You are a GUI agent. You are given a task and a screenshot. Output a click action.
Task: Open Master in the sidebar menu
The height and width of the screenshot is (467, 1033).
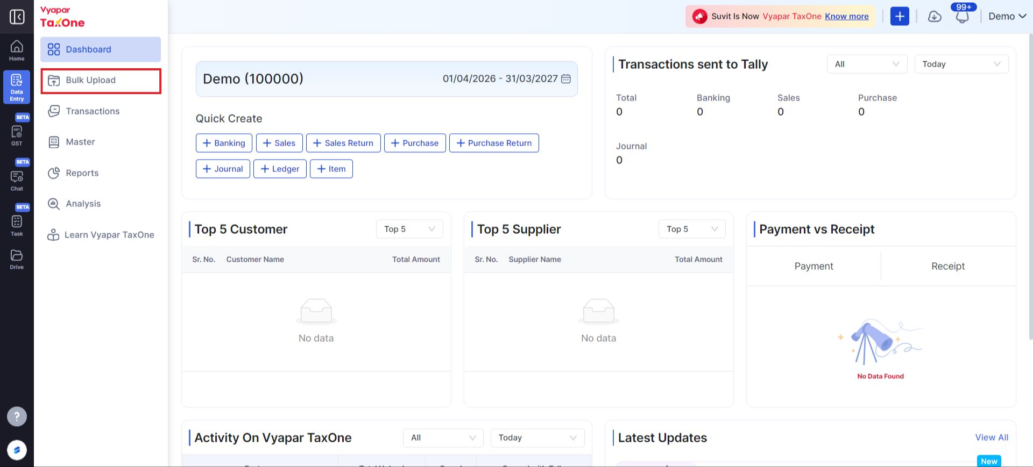101,142
